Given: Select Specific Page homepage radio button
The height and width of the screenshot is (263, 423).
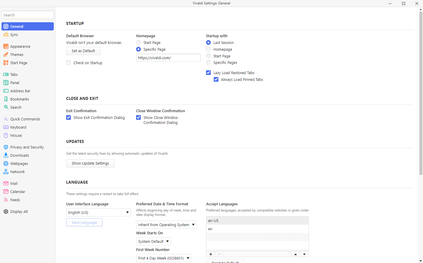Looking at the screenshot, I should point(138,49).
